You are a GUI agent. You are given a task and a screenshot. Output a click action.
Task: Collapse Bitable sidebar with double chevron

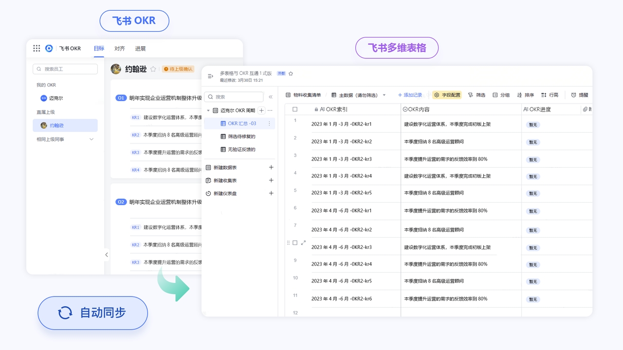coord(271,97)
